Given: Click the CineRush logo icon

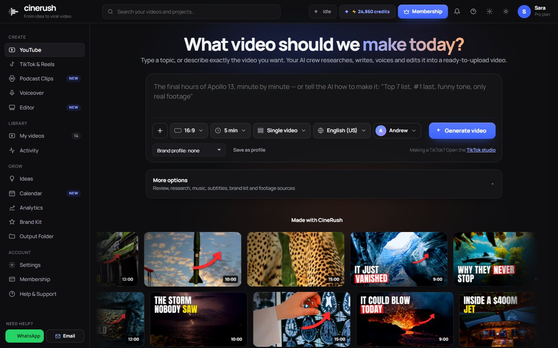Looking at the screenshot, I should (x=14, y=12).
